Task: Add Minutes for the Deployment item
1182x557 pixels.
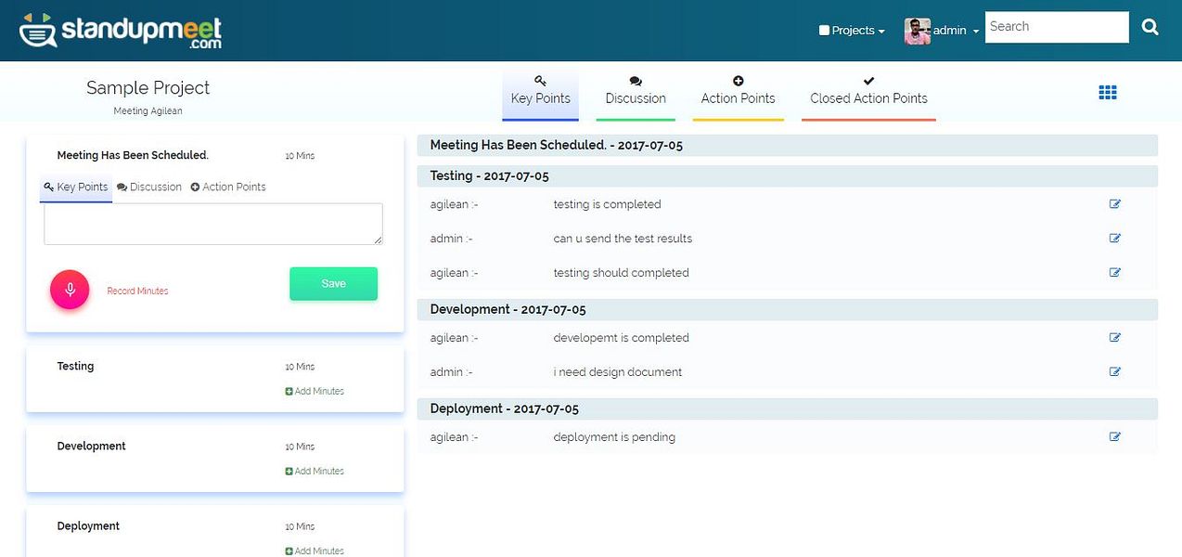Action: point(315,551)
